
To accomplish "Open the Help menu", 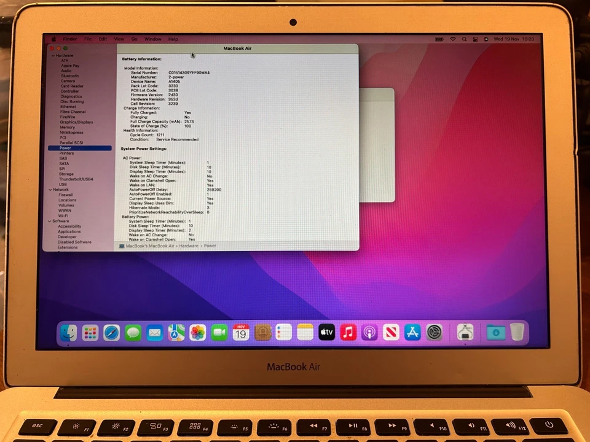I will click(173, 39).
